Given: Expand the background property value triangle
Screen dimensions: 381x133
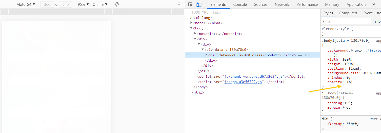Looking at the screenshot, I should click(x=352, y=51).
